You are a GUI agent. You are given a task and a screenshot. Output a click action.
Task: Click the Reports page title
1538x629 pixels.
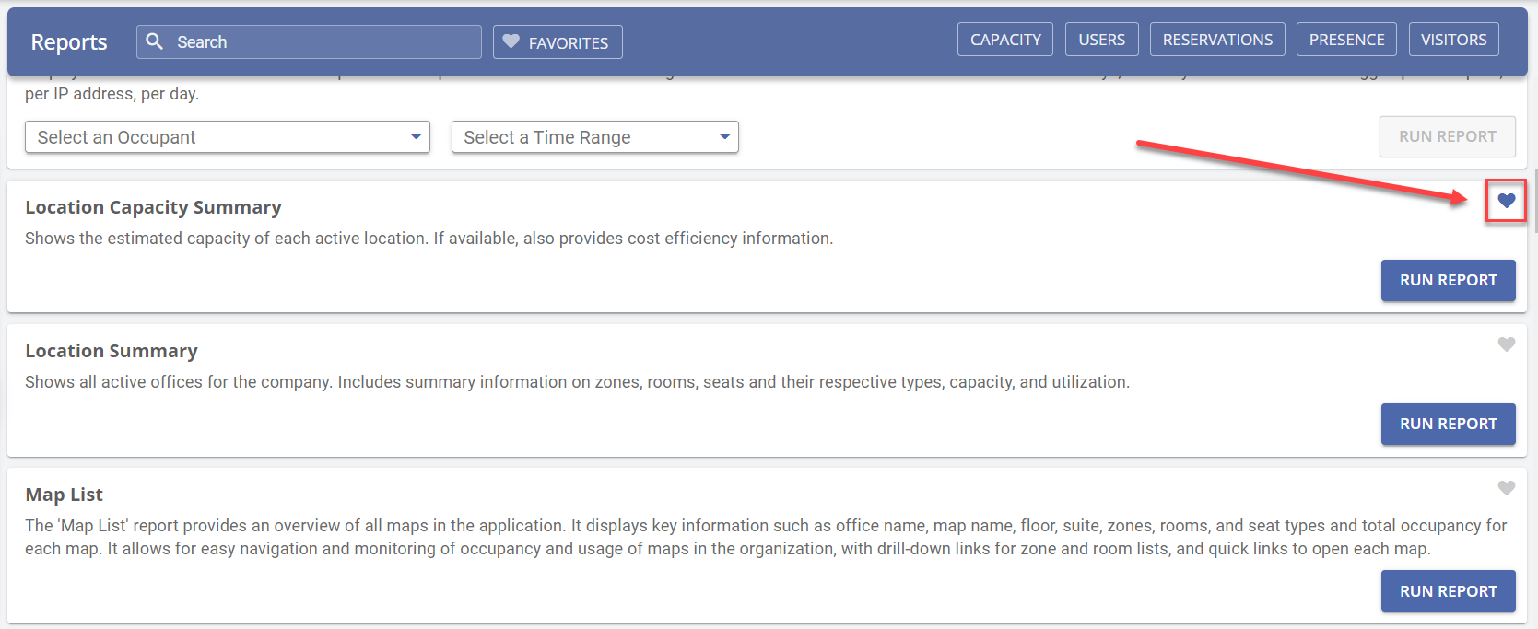pos(69,42)
